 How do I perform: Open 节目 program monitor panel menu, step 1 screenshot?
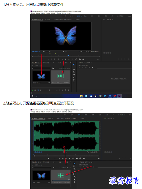pyautogui.click(x=113, y=19)
